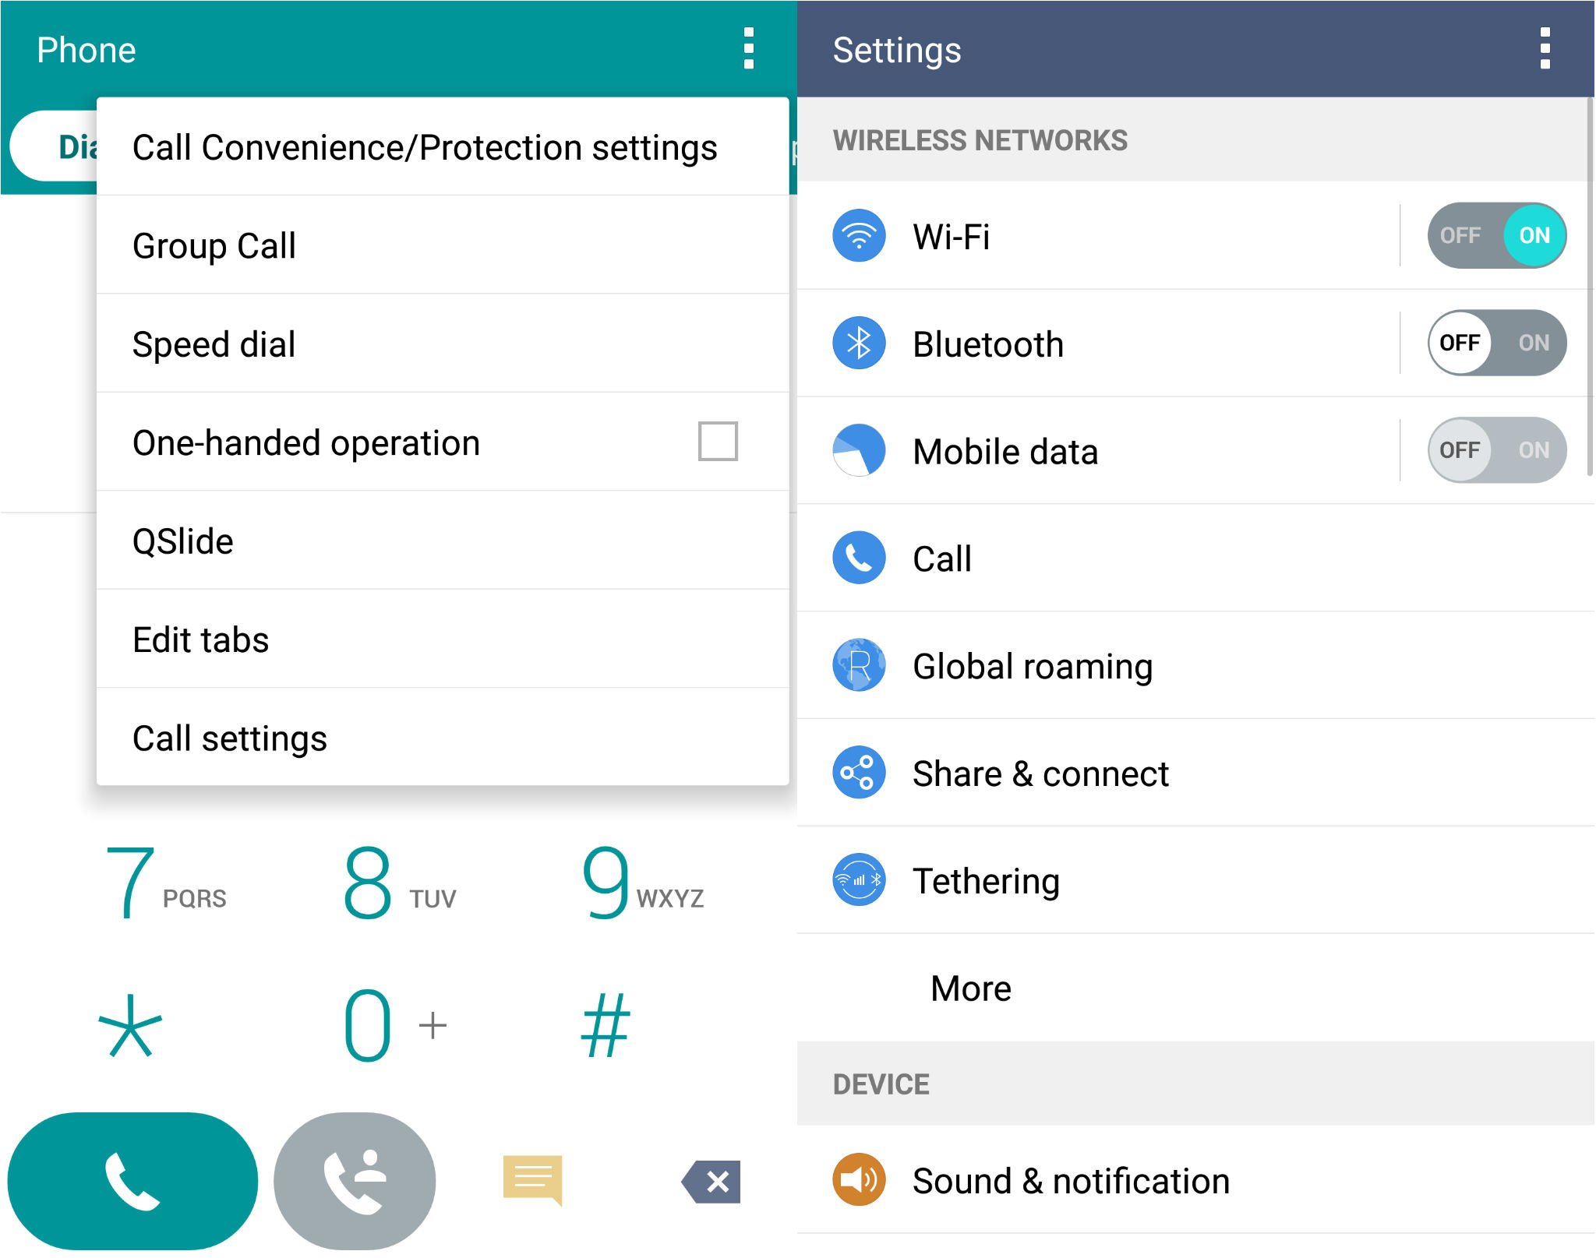Tap the backspace delete icon
Viewport: 1596px width, 1258px height.
(711, 1182)
